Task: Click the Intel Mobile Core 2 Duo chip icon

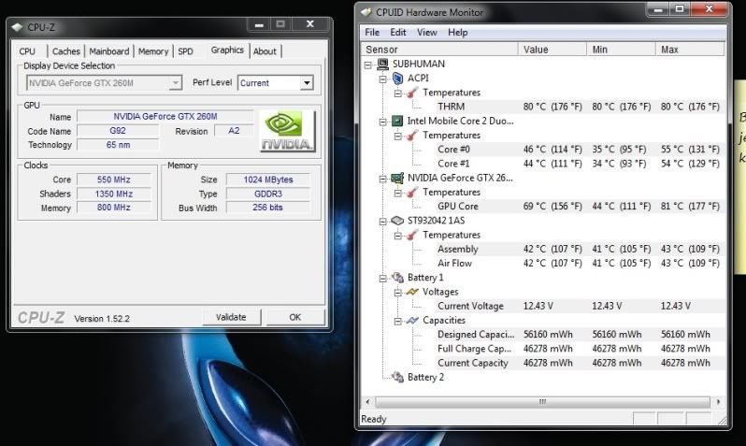Action: [x=397, y=121]
